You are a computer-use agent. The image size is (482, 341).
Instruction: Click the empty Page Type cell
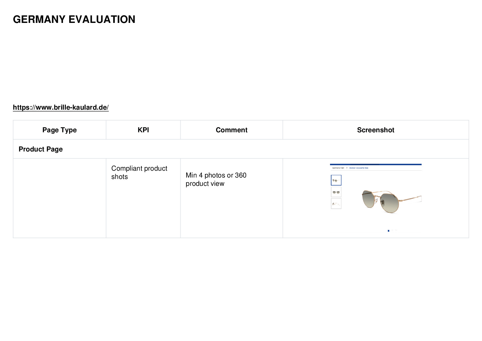tap(60, 198)
